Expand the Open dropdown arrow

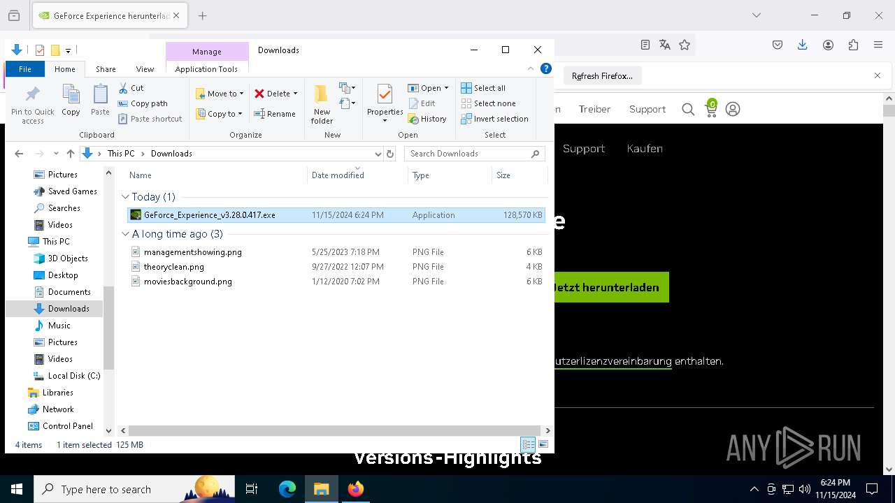pos(446,88)
